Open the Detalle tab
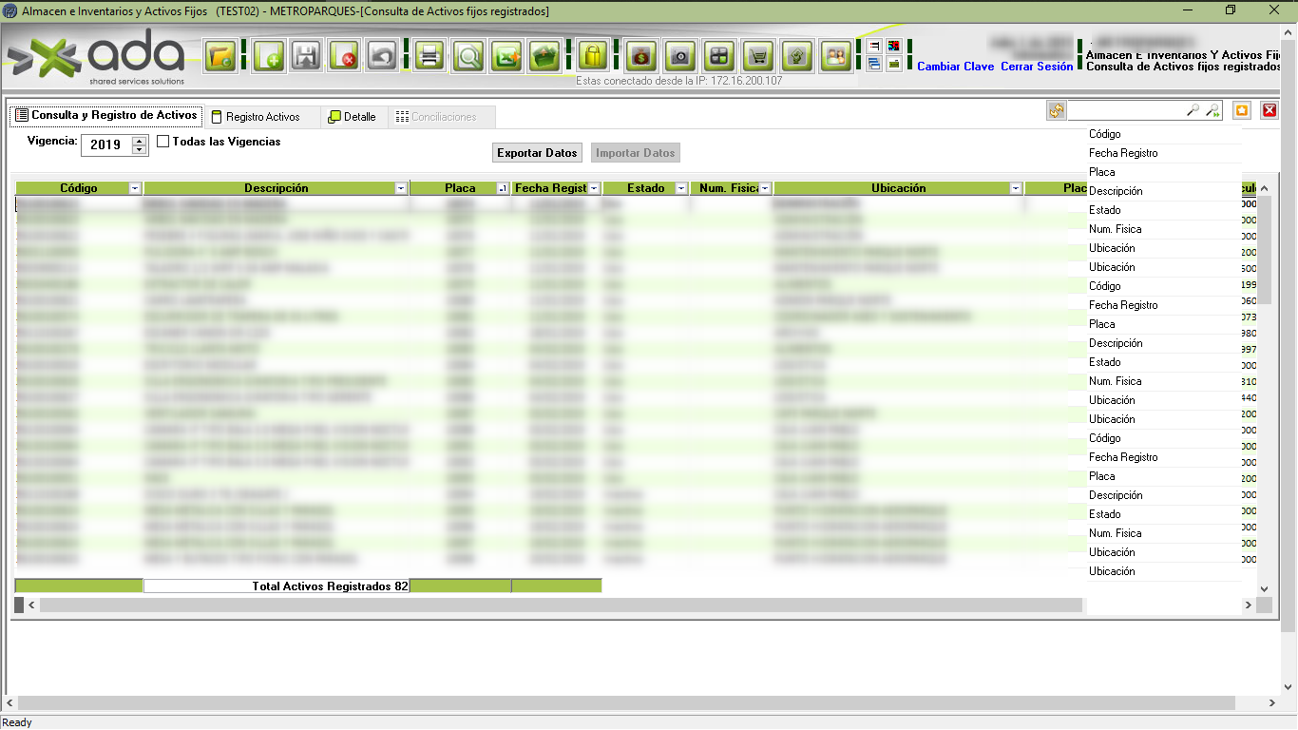The image size is (1298, 730). click(352, 117)
